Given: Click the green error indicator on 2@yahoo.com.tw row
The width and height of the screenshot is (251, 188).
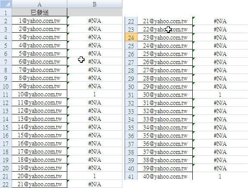Looking at the screenshot, I should click(x=68, y=25).
